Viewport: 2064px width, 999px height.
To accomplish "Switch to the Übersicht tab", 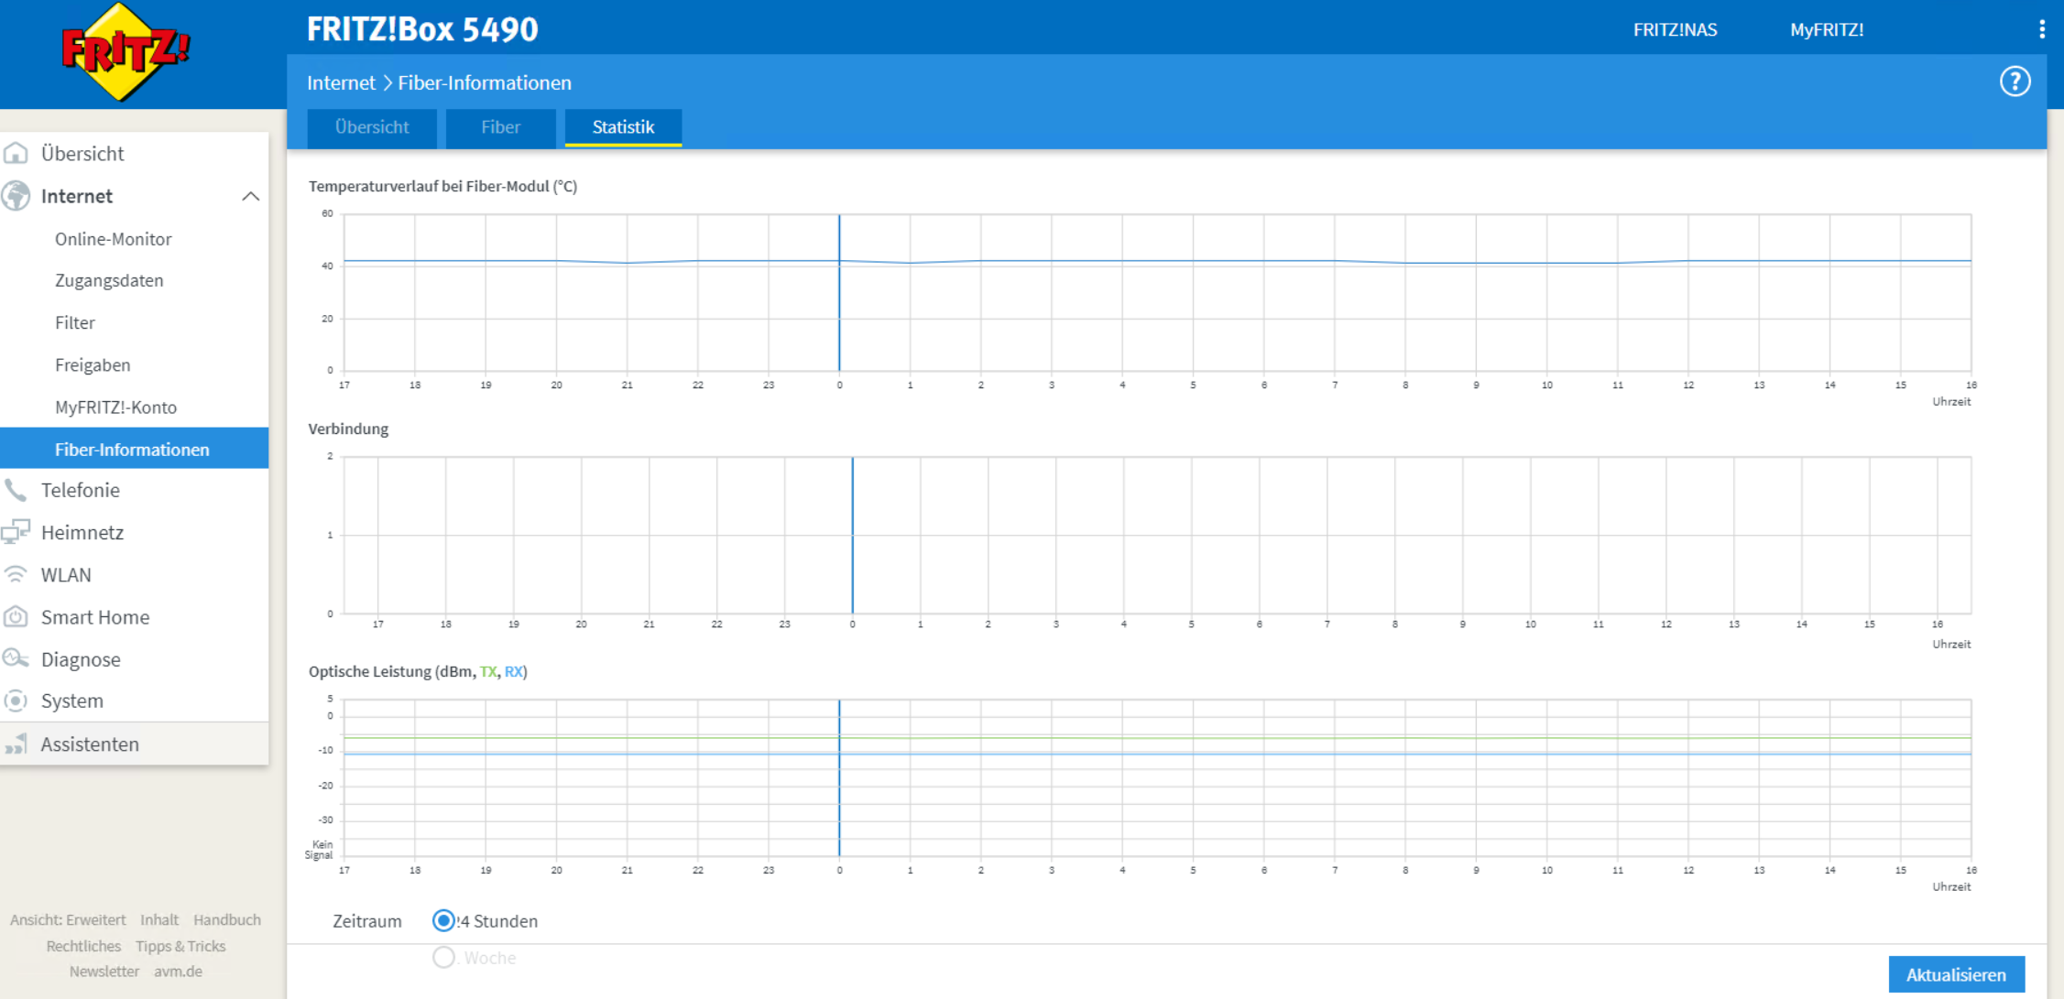I will click(x=371, y=127).
